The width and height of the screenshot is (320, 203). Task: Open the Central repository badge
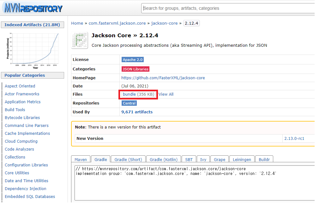(x=129, y=103)
